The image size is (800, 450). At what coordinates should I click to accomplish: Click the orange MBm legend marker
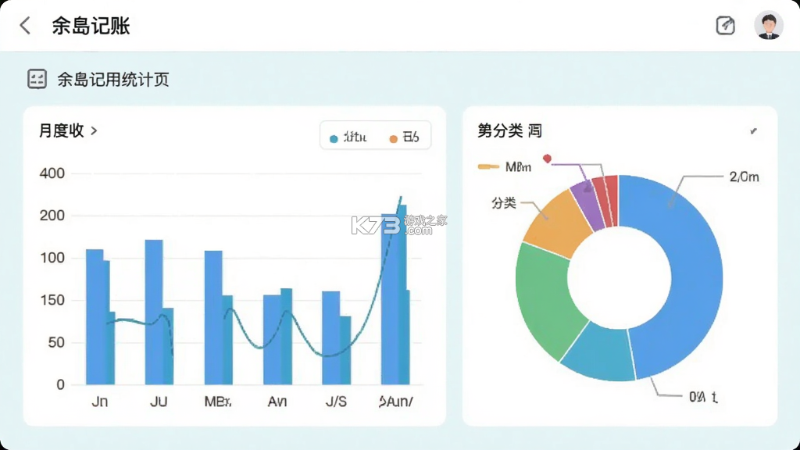pyautogui.click(x=488, y=166)
